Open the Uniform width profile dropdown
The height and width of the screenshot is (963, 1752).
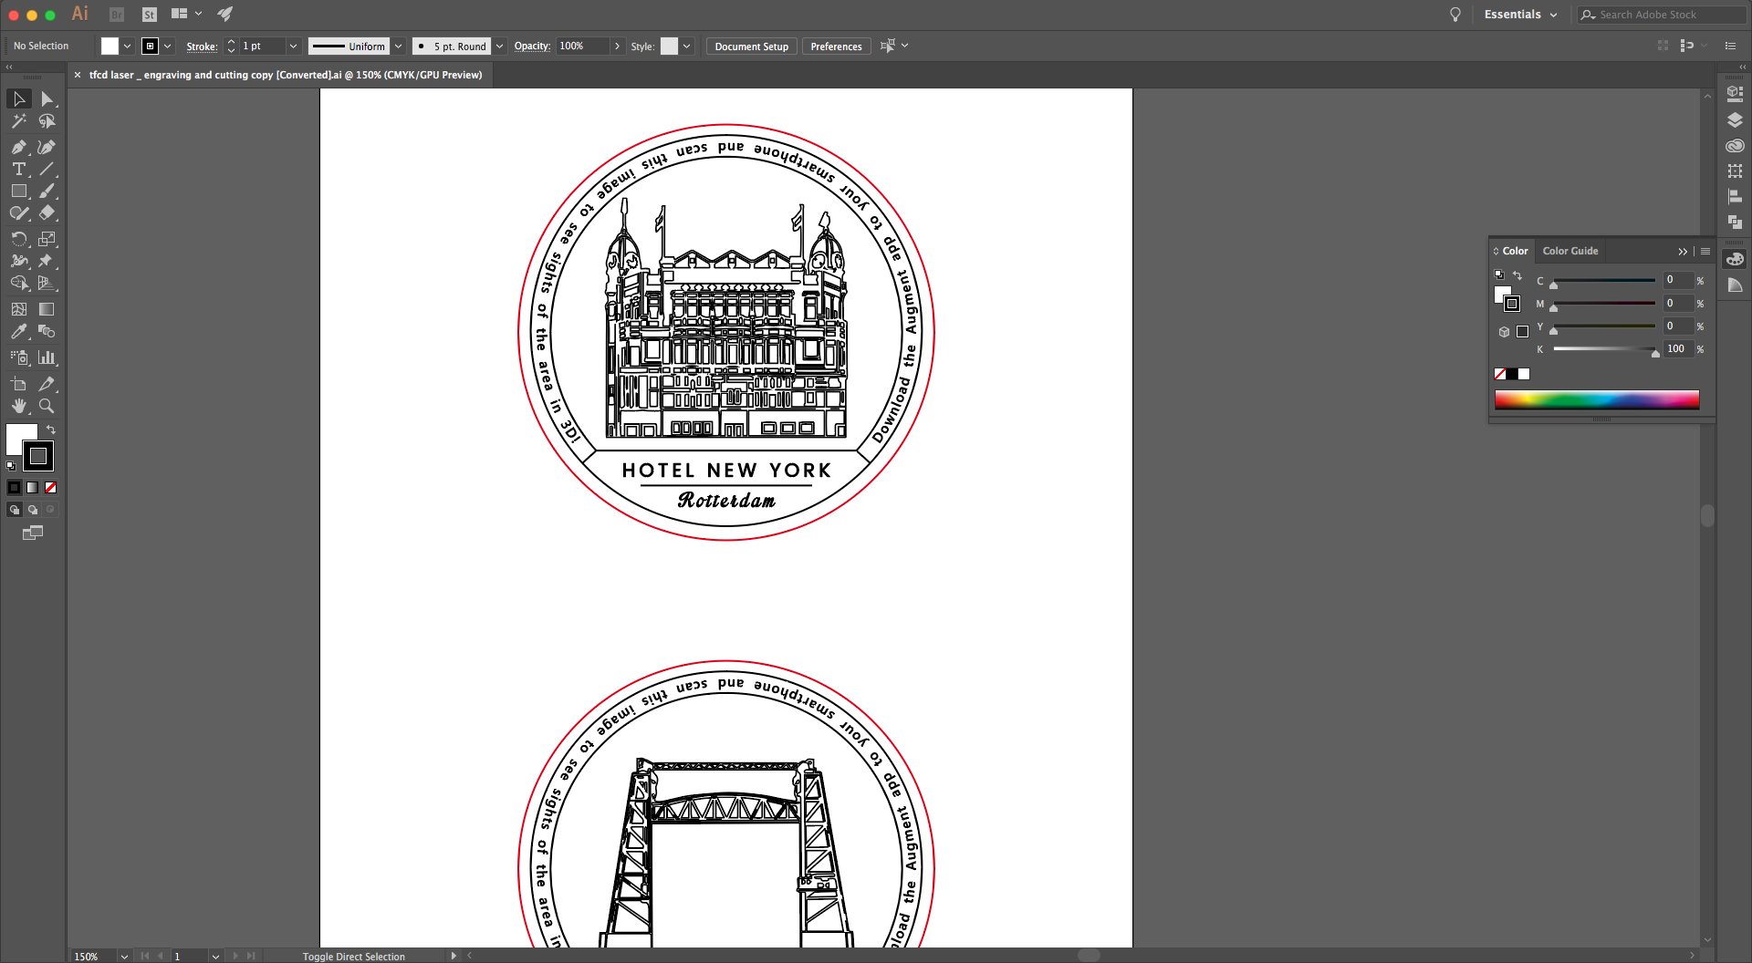399,47
